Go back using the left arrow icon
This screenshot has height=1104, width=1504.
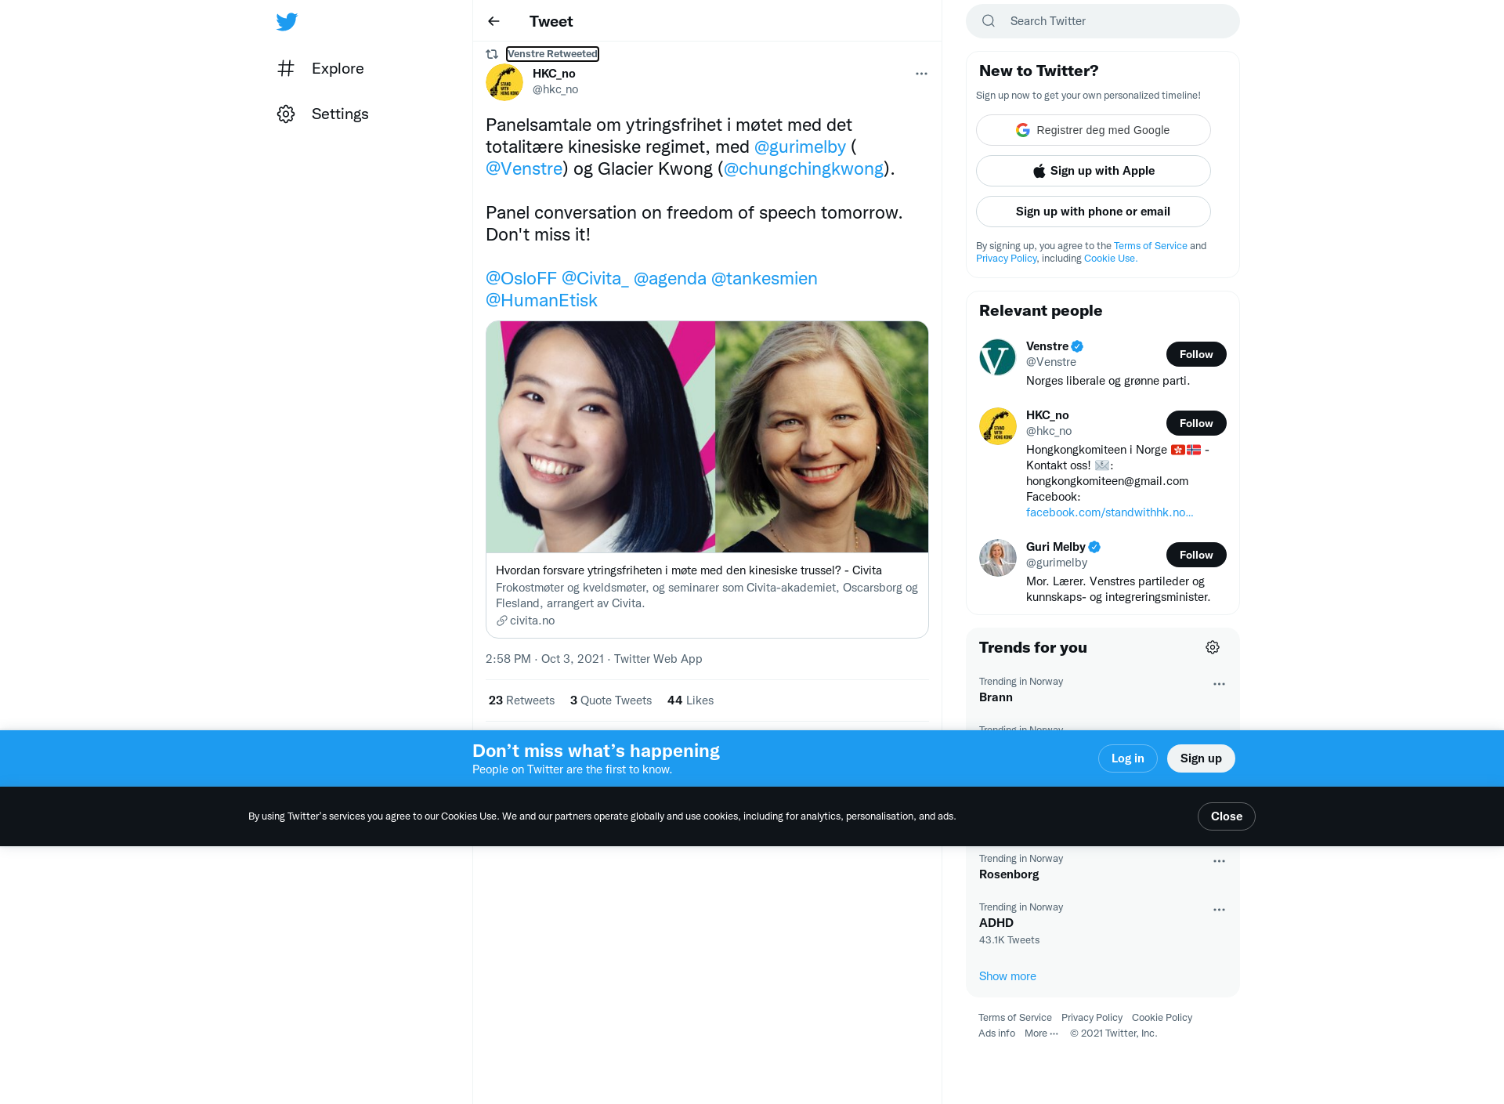493,21
